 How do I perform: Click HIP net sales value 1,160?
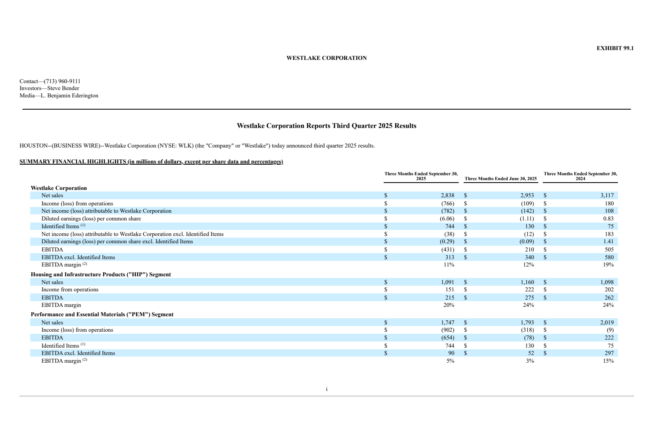pyautogui.click(x=527, y=282)
